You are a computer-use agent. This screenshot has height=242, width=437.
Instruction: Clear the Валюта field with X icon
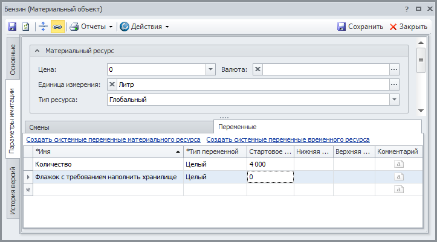point(257,69)
